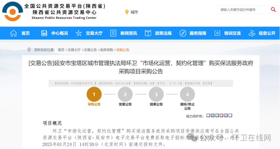The width and height of the screenshot is (280, 149).
Task: Open the 培训交流 navigation menu item
Action: 232,33
